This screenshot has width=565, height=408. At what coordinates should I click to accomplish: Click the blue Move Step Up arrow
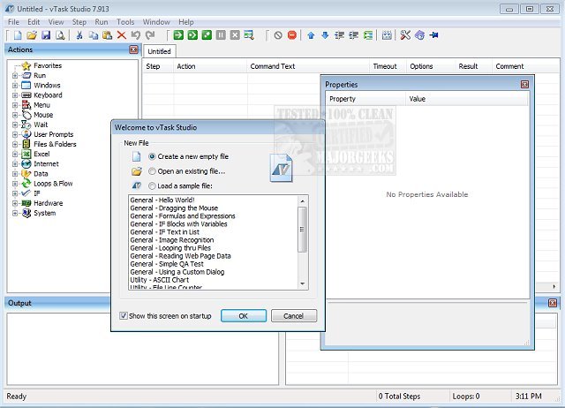click(x=312, y=35)
